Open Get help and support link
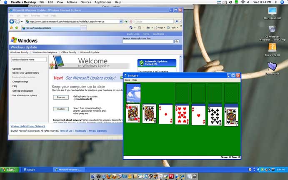Screen dimensions: 288x180 [23, 91]
